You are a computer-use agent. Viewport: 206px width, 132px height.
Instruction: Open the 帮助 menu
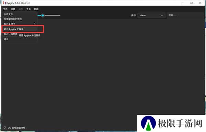[x=36, y=9]
